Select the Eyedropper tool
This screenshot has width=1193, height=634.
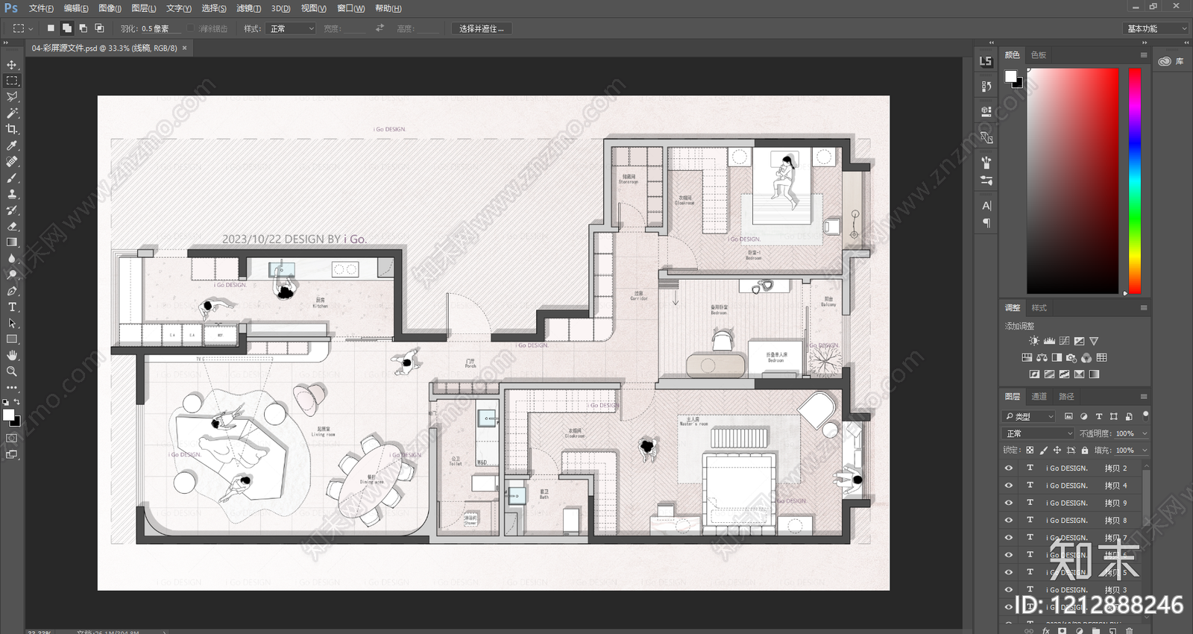tap(12, 145)
